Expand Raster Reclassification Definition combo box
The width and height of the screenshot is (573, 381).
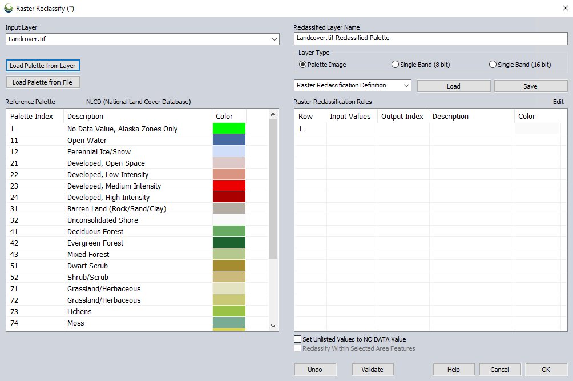click(406, 86)
